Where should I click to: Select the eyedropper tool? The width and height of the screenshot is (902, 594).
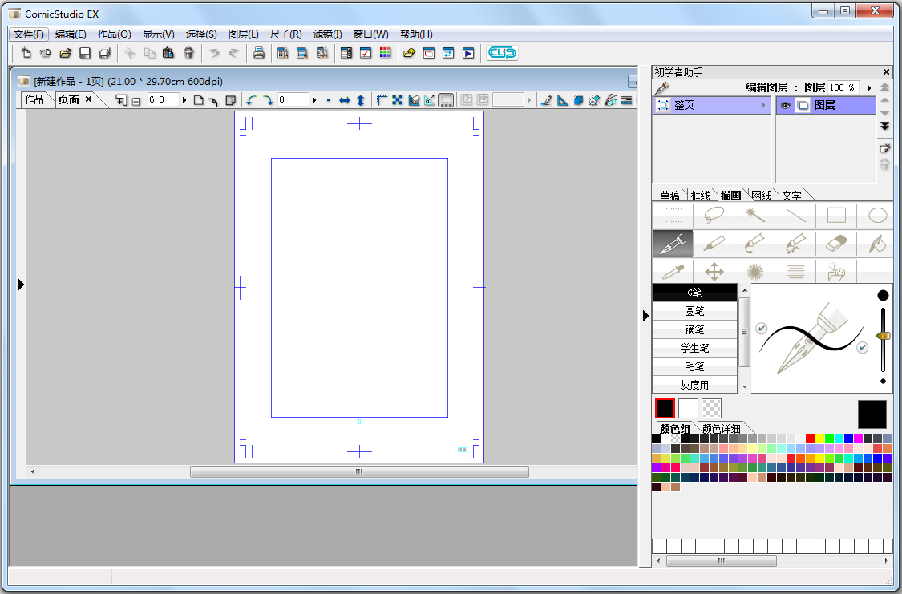point(672,271)
